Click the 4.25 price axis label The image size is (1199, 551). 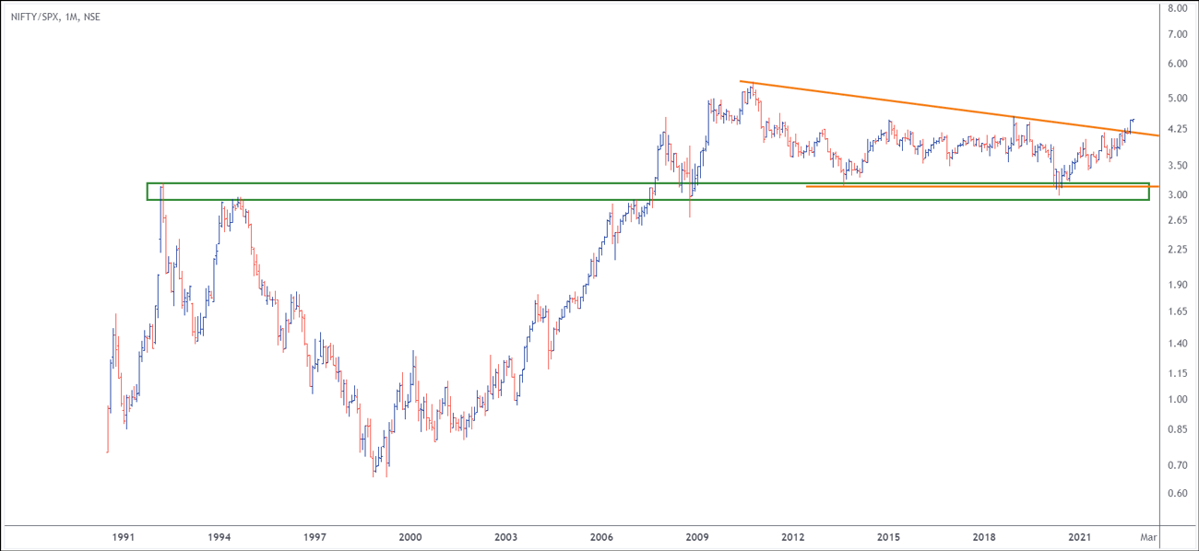(1178, 130)
